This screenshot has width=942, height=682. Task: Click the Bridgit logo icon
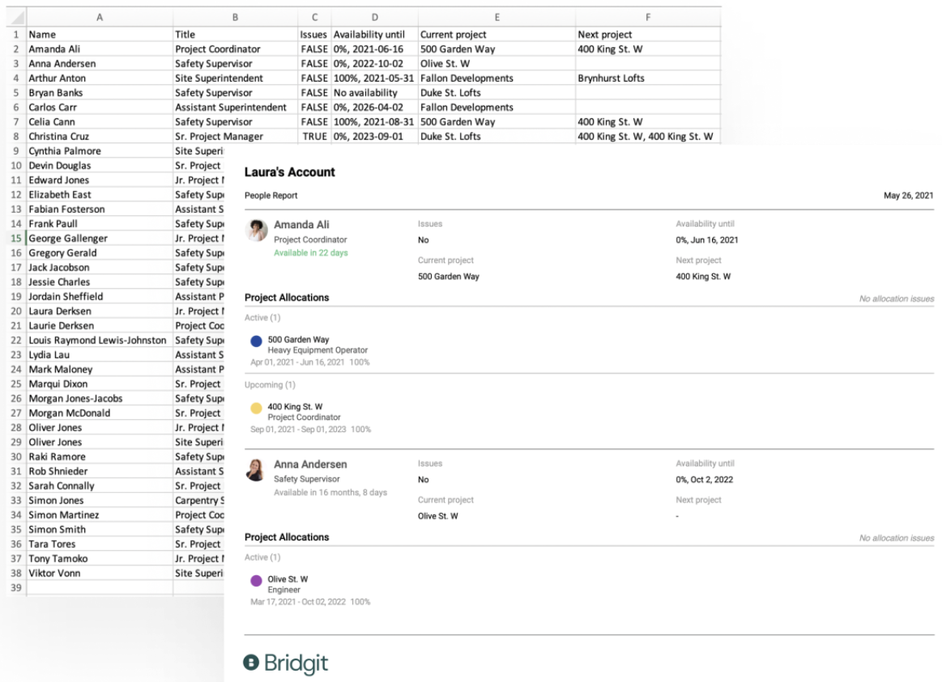(x=251, y=663)
